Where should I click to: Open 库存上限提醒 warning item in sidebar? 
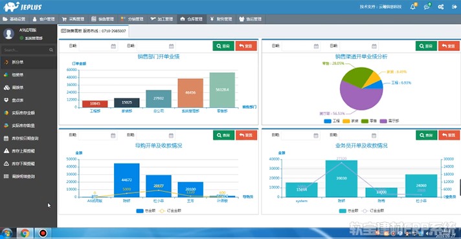(28, 151)
